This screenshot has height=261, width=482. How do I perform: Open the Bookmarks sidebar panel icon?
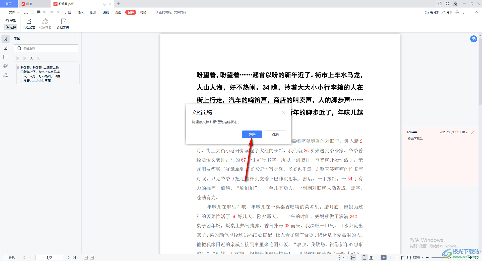pyautogui.click(x=5, y=39)
